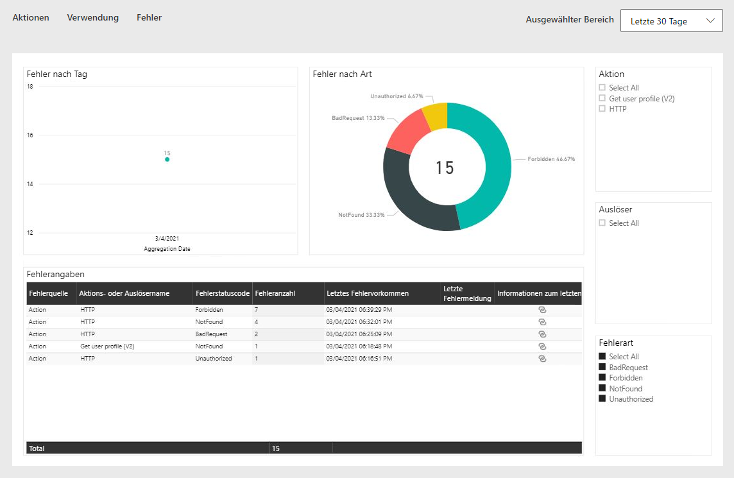This screenshot has width=734, height=478.
Task: Sort by Letztes Fehlervorkommen column header
Action: click(367, 293)
